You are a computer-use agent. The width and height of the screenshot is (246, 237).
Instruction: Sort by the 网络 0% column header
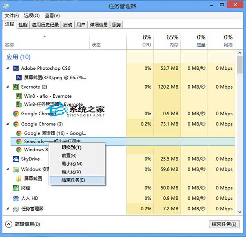pyautogui.click(x=221, y=41)
